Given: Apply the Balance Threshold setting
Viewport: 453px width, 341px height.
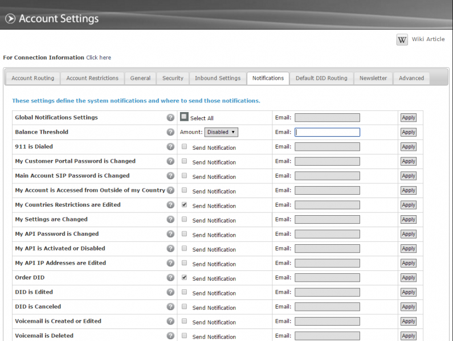Looking at the screenshot, I should 409,132.
